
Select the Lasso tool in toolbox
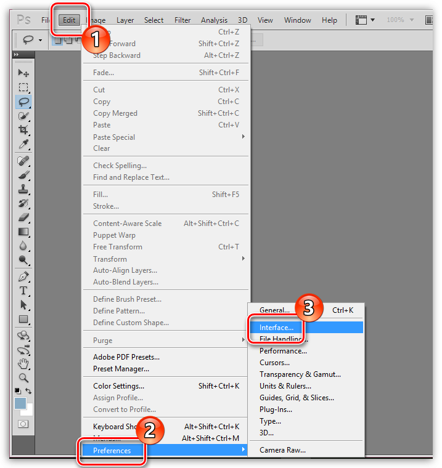[23, 102]
